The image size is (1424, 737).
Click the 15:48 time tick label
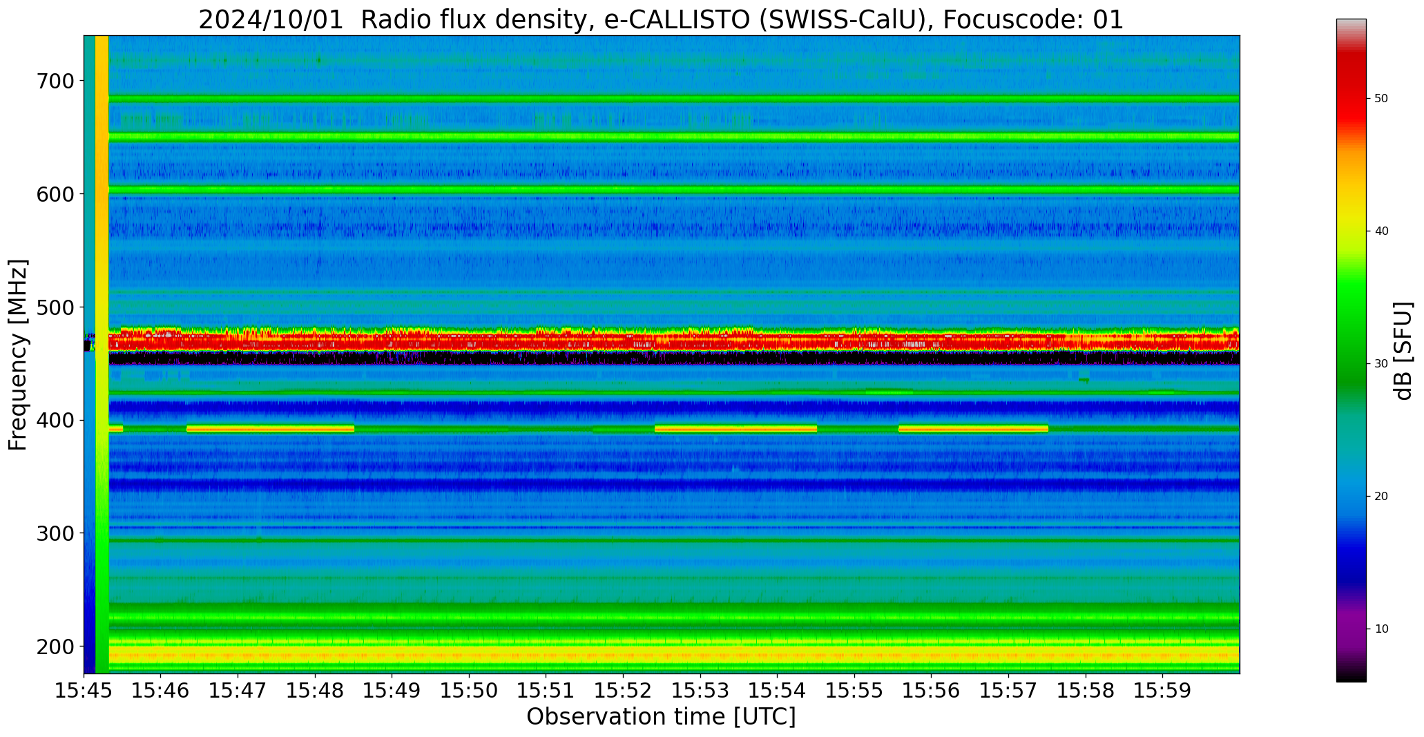point(316,691)
